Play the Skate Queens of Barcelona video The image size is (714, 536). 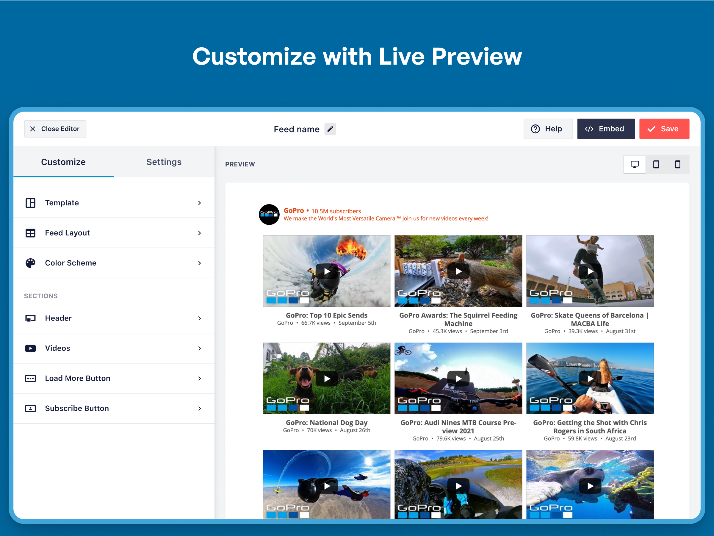(590, 271)
